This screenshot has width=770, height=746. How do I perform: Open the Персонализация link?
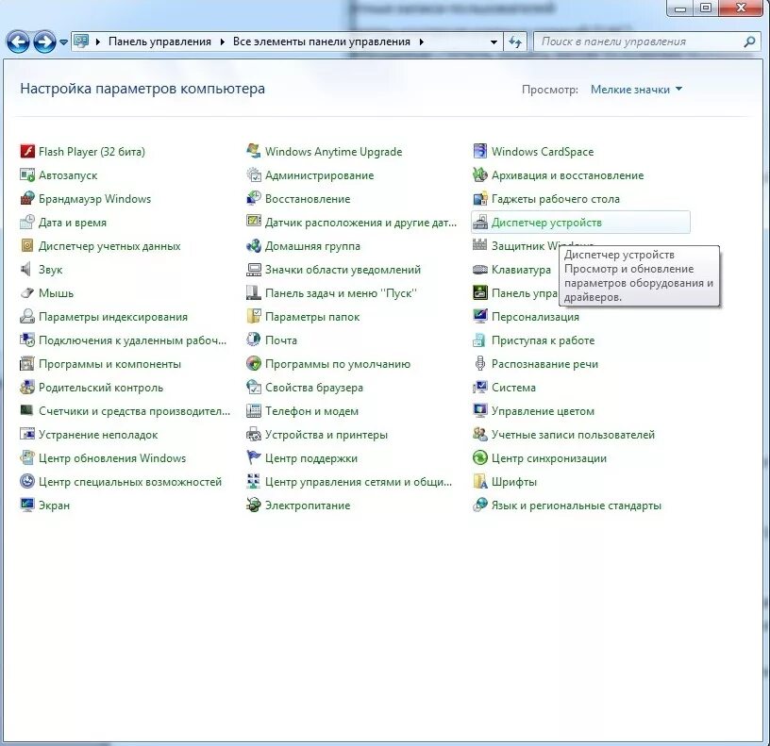tap(535, 317)
